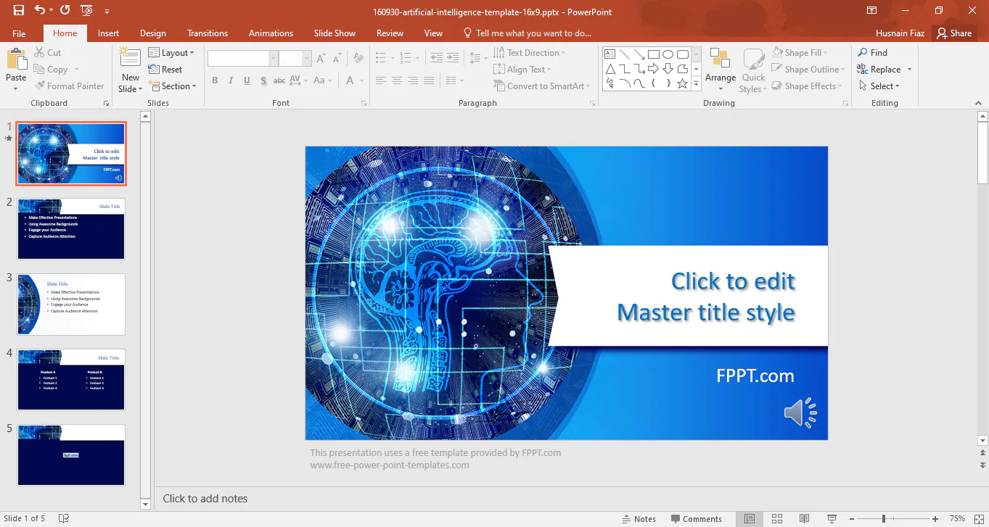This screenshot has width=989, height=527.
Task: Select slide 2 thumbnail
Action: tap(71, 228)
